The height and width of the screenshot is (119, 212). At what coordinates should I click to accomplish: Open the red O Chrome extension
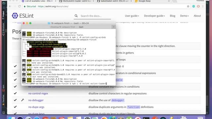[x=198, y=6]
